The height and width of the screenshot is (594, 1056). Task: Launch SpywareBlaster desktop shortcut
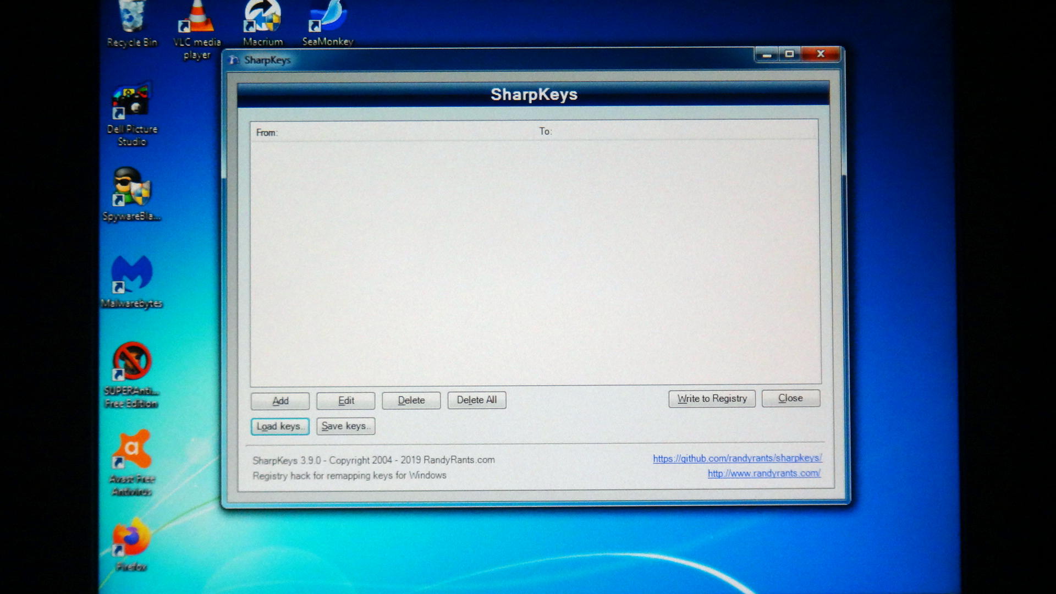tap(132, 195)
